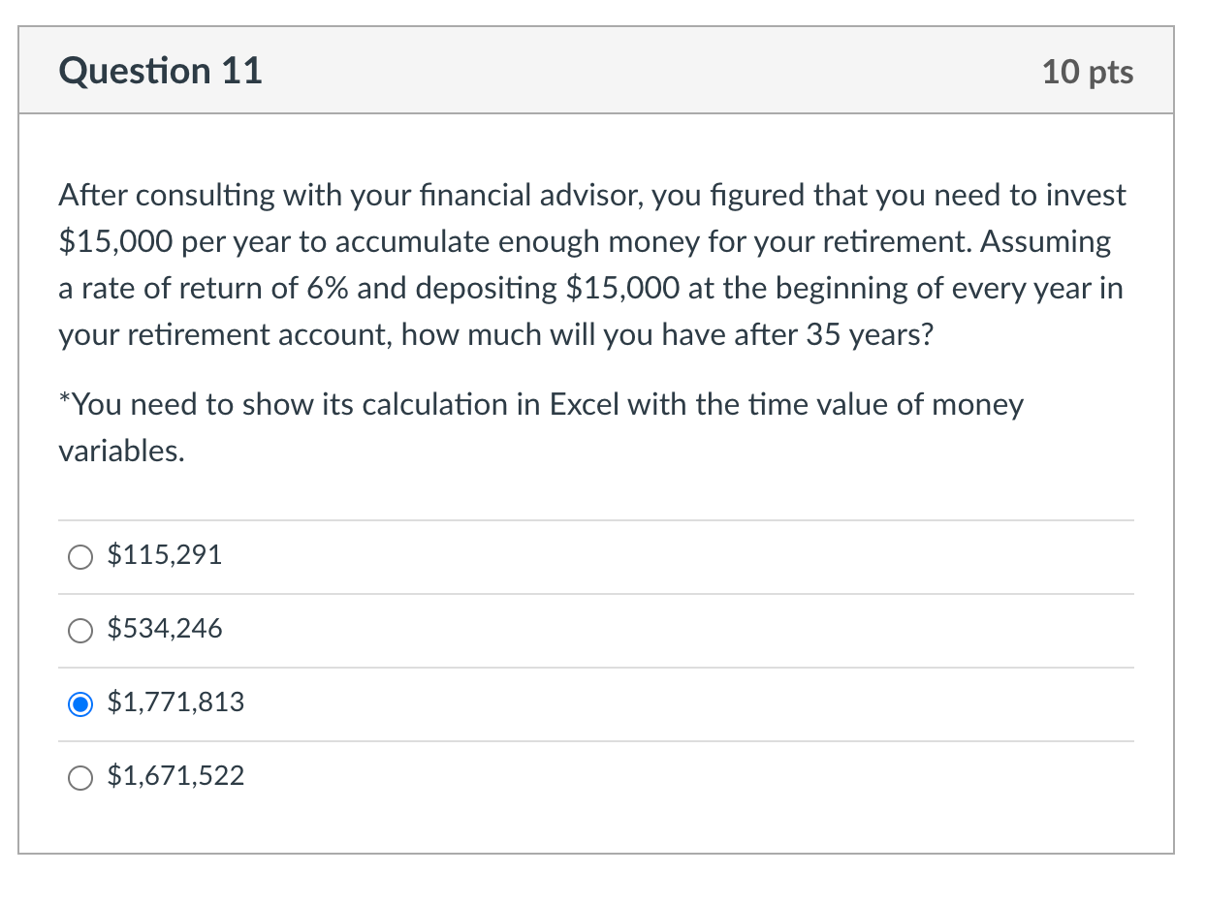1206x905 pixels.
Task: Click the $115,291 answer label text
Action: coord(165,555)
